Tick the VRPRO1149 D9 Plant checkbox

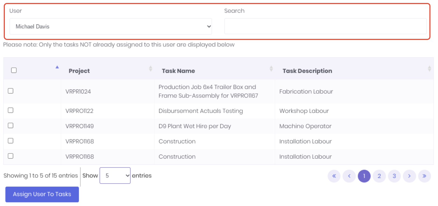click(10, 125)
